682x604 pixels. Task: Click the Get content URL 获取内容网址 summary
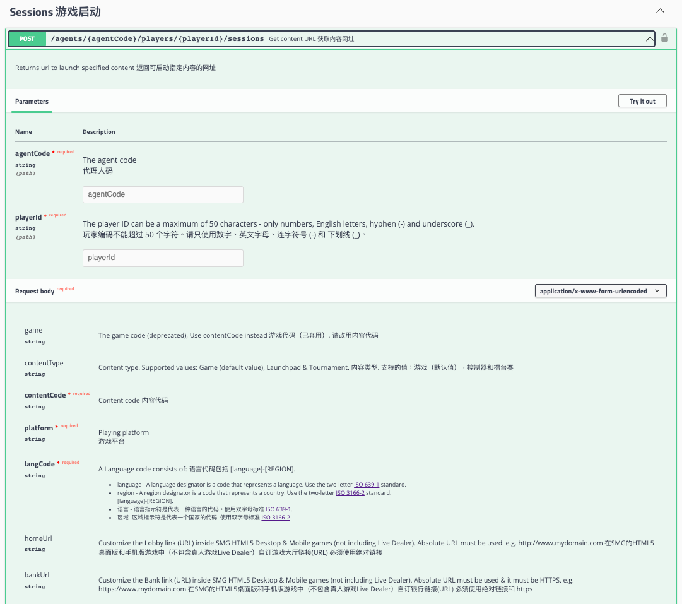pos(311,39)
